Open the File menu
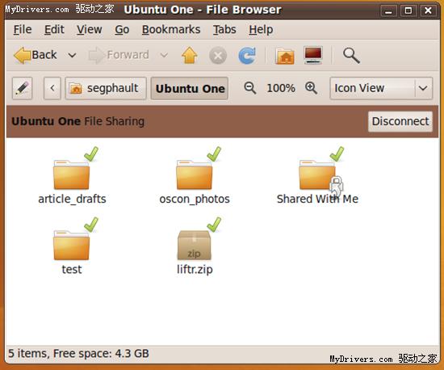The width and height of the screenshot is (444, 370). [x=23, y=29]
